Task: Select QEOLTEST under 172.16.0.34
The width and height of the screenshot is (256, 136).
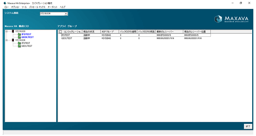Action: tap(27, 46)
